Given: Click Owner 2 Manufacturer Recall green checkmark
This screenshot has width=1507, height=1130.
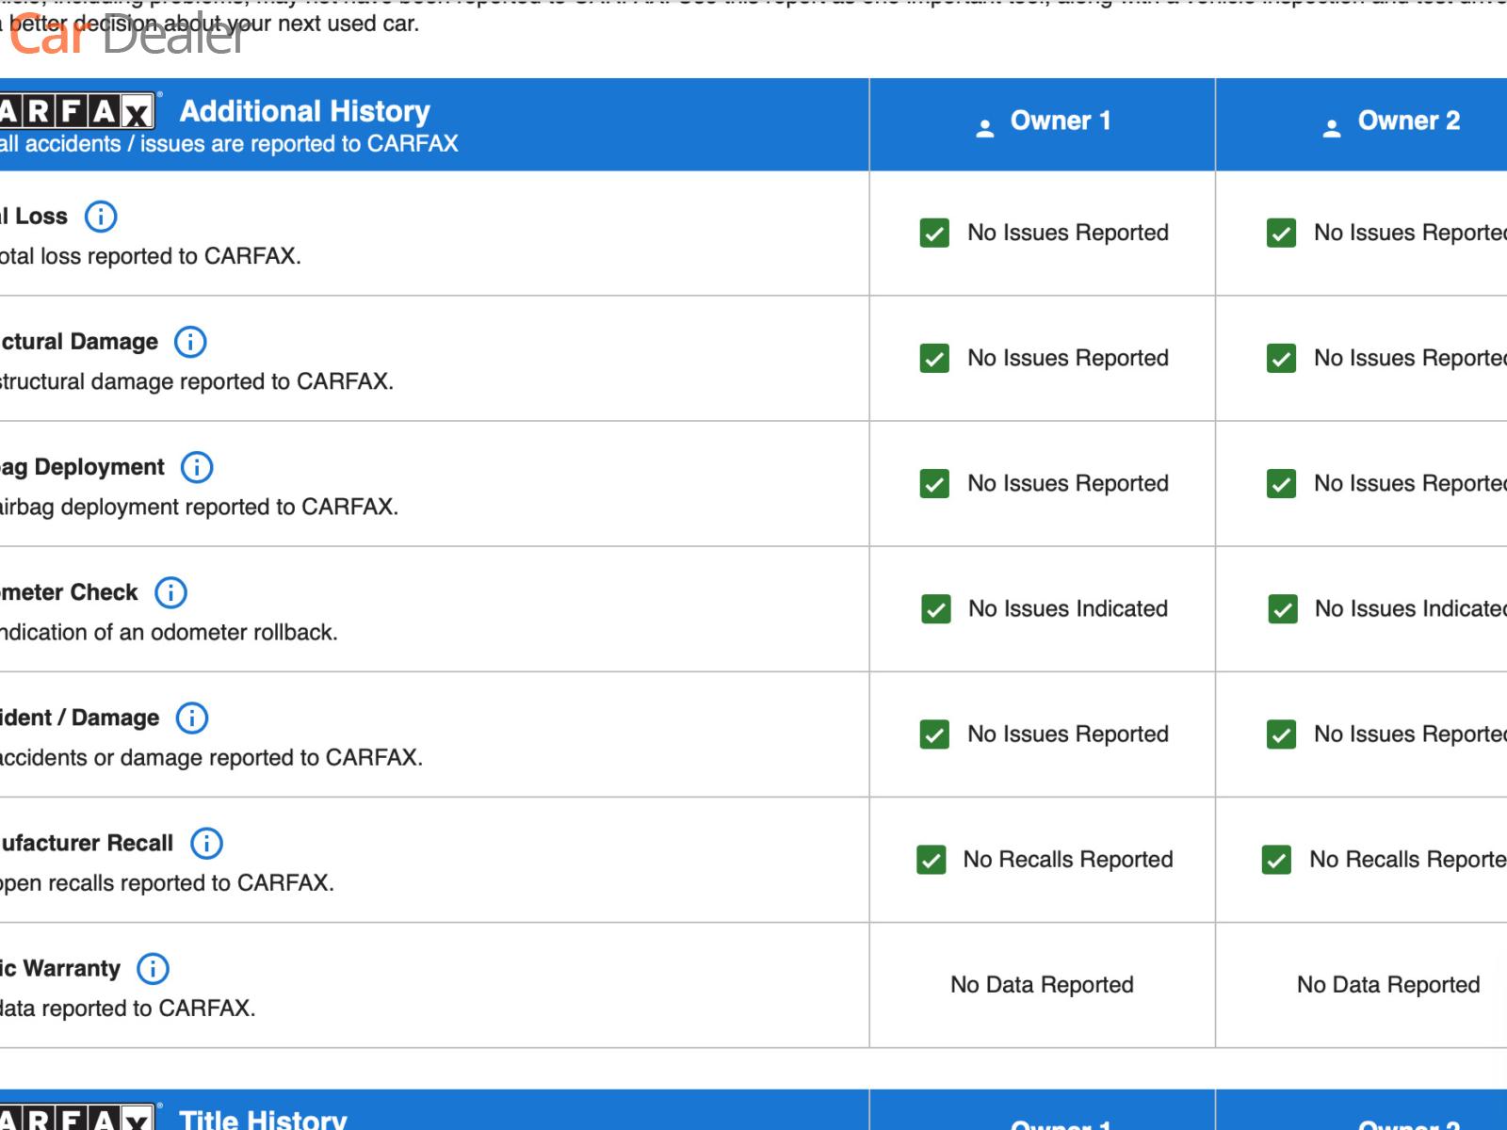Looking at the screenshot, I should click(1276, 860).
